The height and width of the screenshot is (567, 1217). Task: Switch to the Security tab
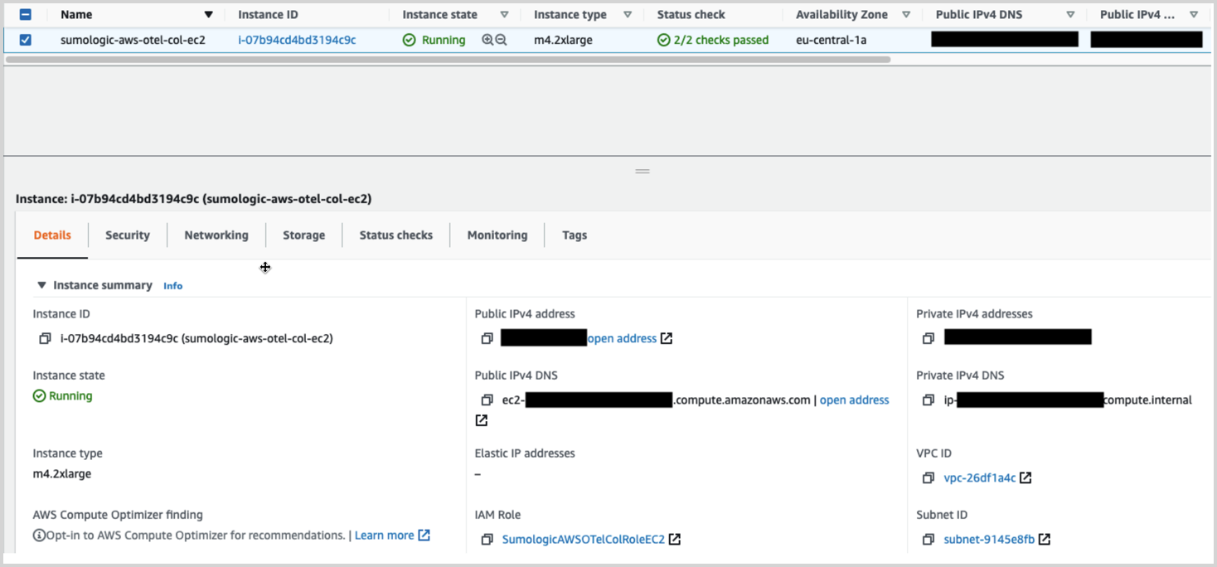[x=127, y=235]
